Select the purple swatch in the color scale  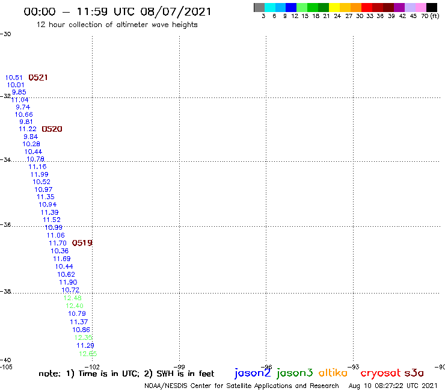pyautogui.click(x=399, y=7)
